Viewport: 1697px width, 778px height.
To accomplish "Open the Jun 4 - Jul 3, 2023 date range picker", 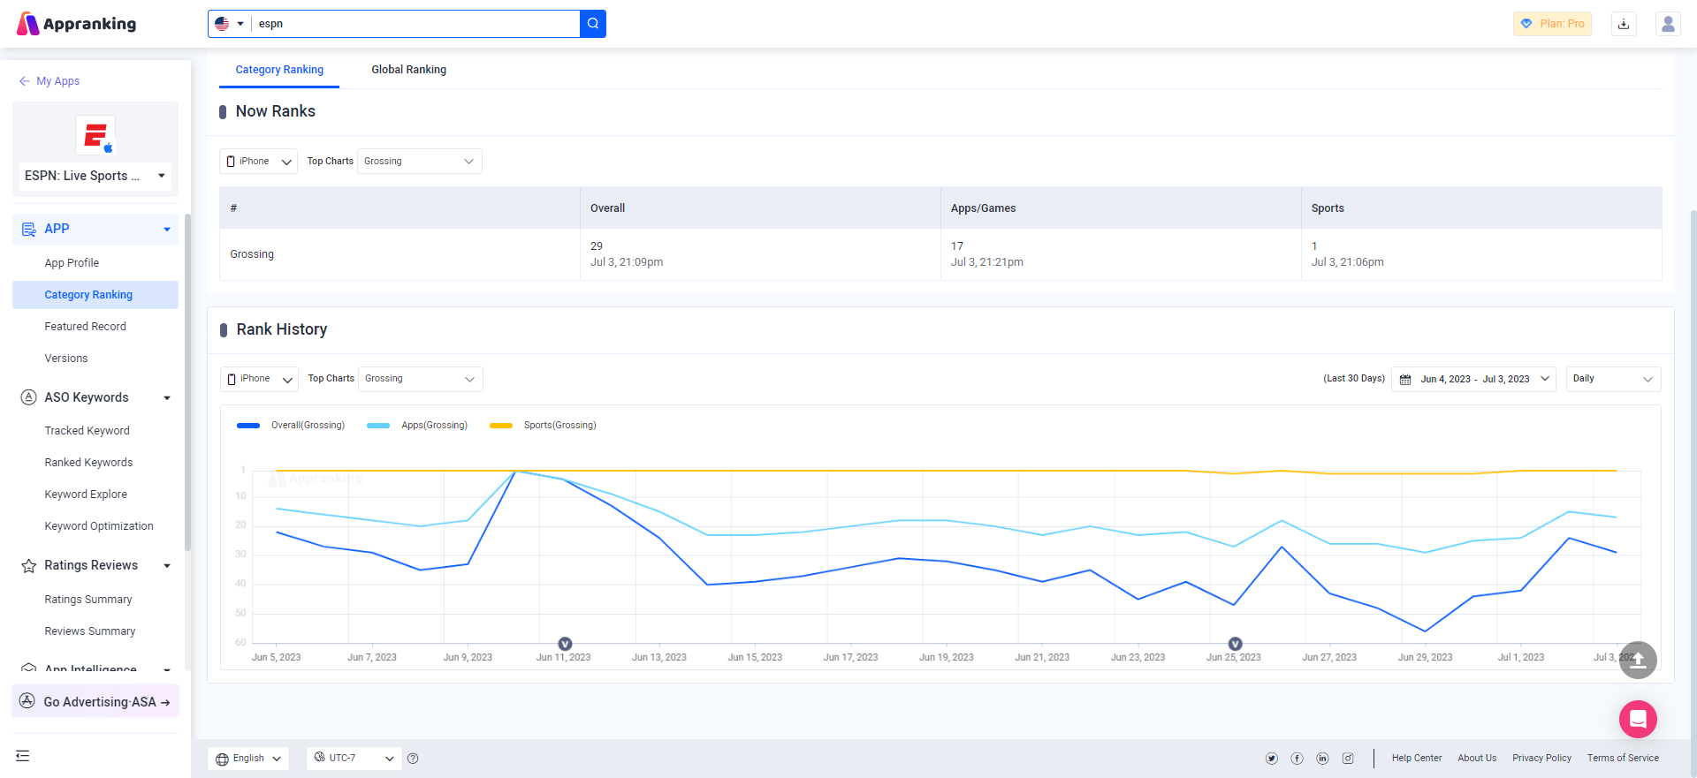I will (x=1473, y=379).
